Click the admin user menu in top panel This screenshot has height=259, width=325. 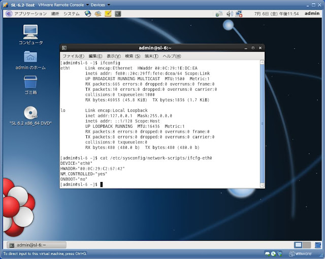click(312, 14)
